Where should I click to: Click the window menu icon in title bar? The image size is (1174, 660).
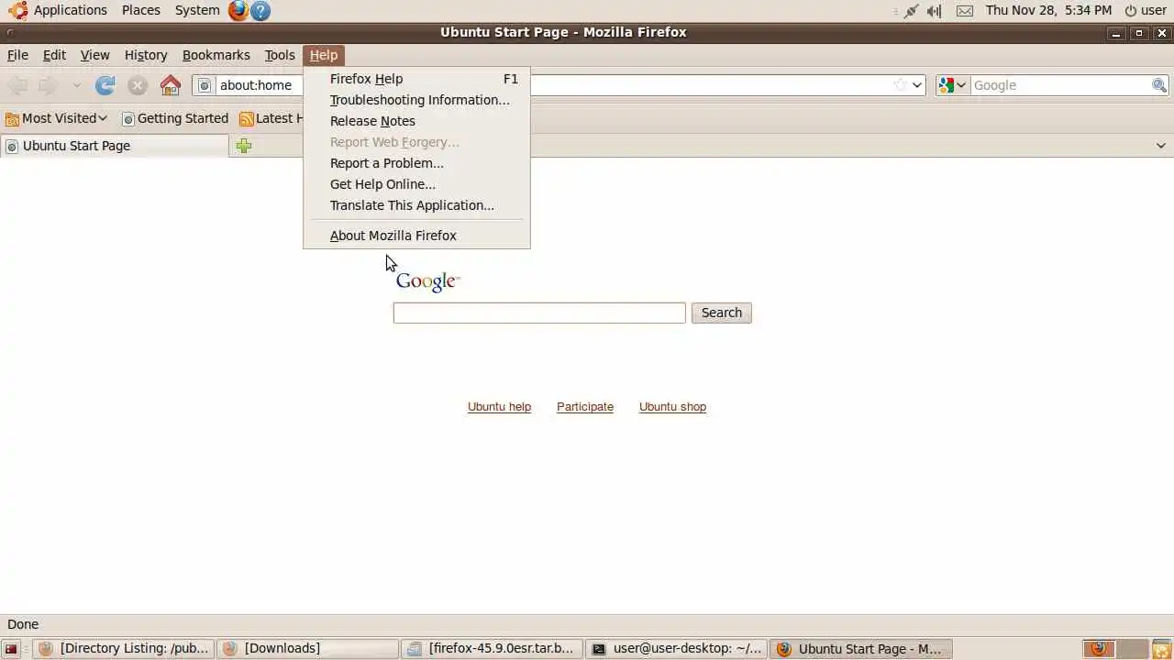pos(11,32)
